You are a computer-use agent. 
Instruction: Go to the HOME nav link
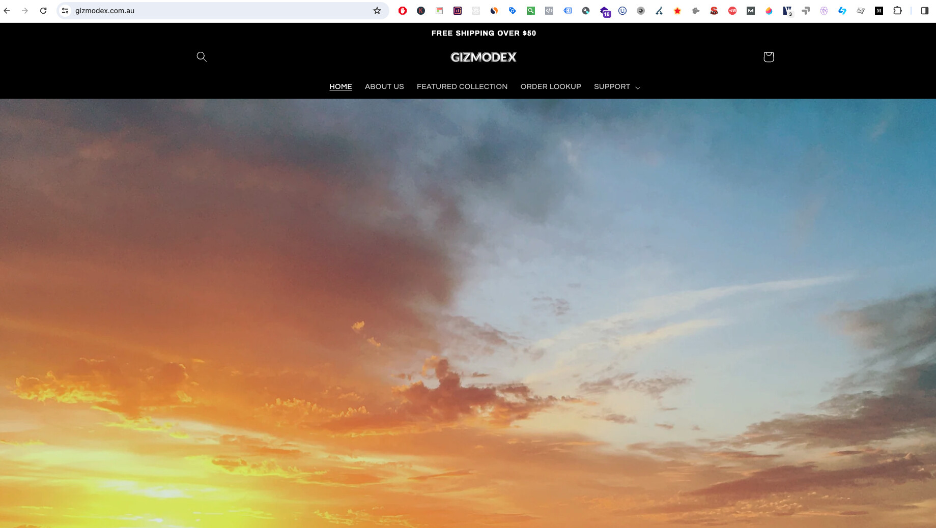point(341,86)
